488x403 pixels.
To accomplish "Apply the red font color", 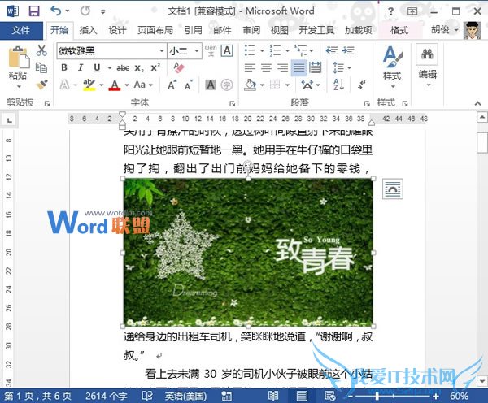I will [x=115, y=84].
